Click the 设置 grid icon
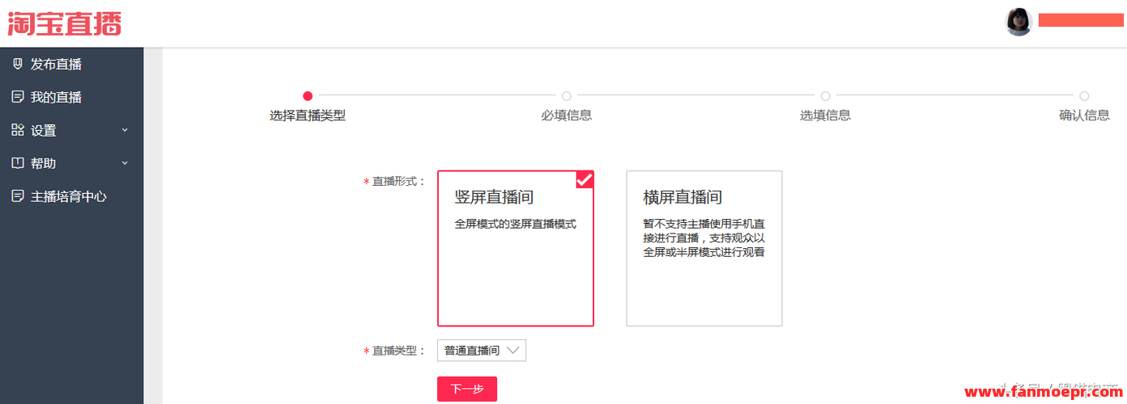The image size is (1127, 404). click(18, 130)
